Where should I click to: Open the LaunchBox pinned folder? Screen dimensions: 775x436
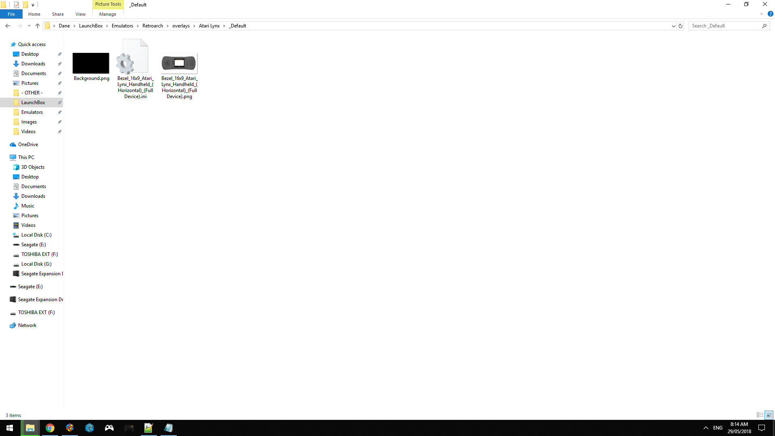33,103
